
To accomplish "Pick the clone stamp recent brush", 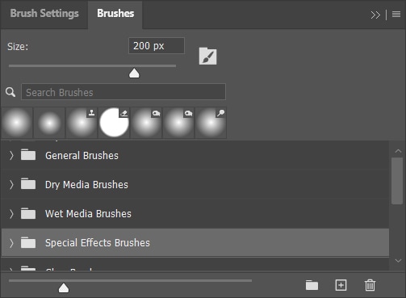I will (82, 123).
